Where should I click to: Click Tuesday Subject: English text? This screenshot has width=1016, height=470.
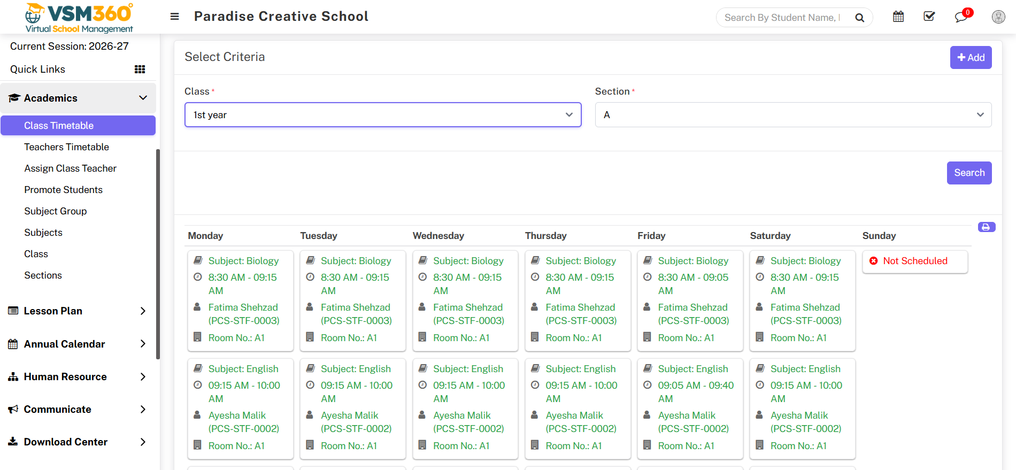(x=356, y=369)
